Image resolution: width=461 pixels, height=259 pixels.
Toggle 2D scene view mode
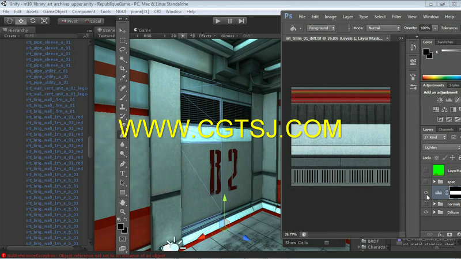click(x=173, y=36)
